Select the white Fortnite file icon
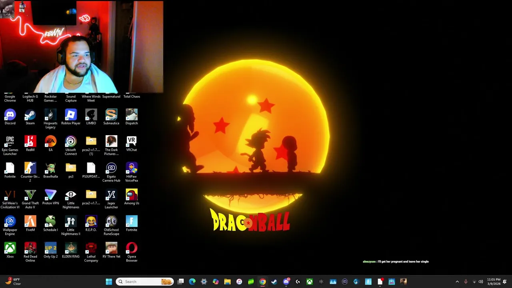 pos(10,170)
